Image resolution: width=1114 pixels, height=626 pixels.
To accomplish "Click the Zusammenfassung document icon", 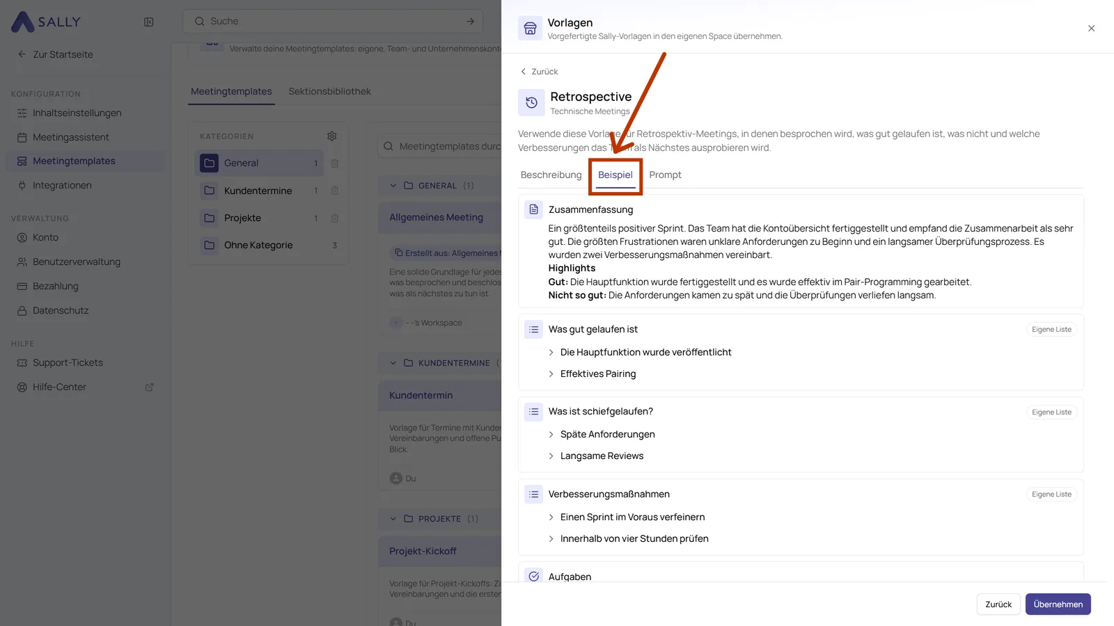I will click(x=534, y=209).
